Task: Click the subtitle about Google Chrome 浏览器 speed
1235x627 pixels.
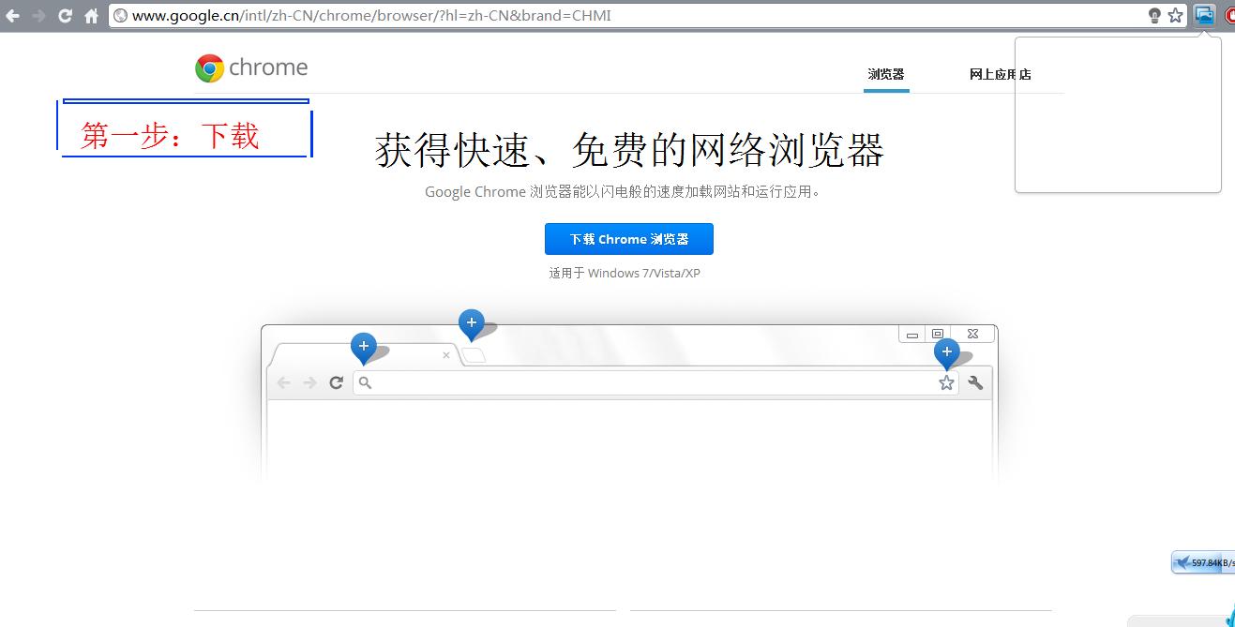Action: 625,192
